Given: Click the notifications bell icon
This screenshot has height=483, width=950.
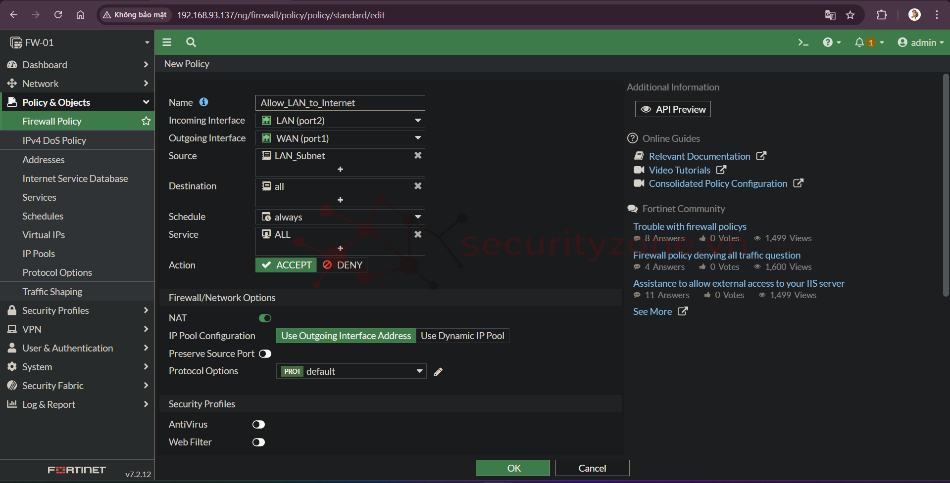Looking at the screenshot, I should point(859,43).
